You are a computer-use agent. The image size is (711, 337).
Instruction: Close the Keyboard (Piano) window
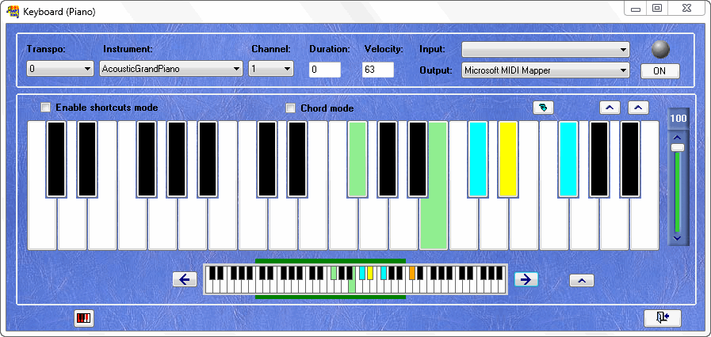point(686,8)
